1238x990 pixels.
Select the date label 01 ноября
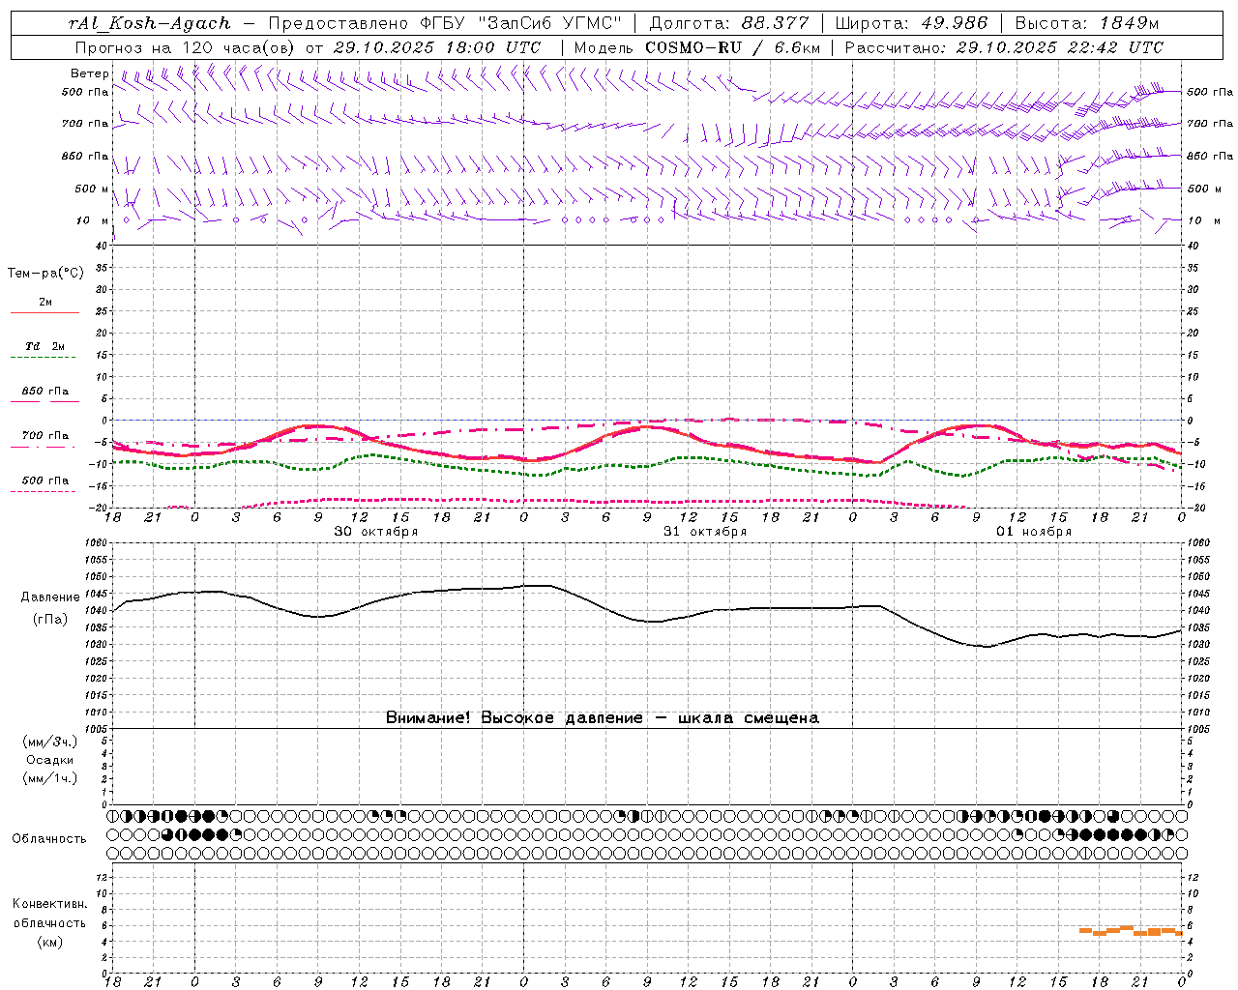click(1034, 532)
